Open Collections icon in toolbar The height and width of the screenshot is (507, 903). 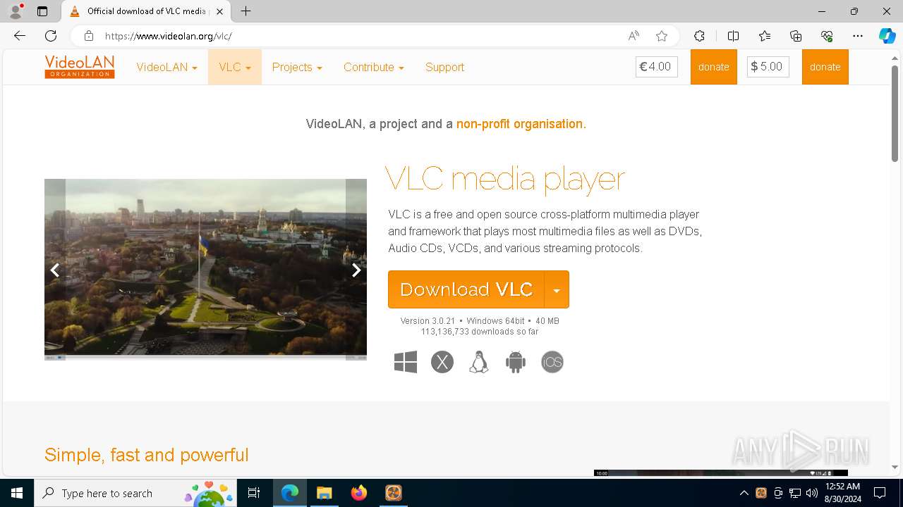[796, 36]
